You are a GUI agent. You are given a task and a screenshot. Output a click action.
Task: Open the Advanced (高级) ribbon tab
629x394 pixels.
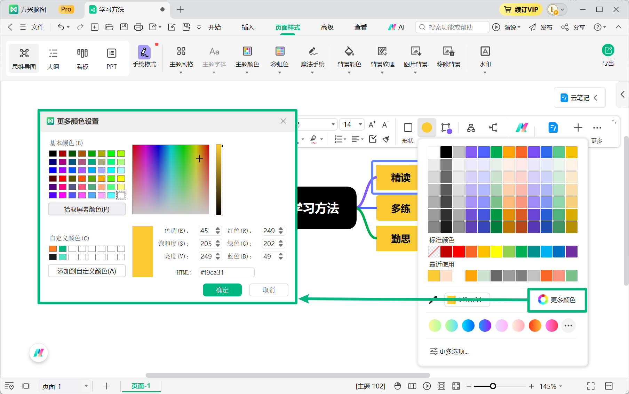coord(327,27)
